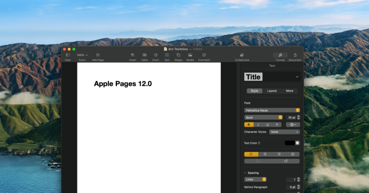Viewport: 369px width, 193px height.
Task: Open the Character Styles dropdown
Action: coord(285,132)
